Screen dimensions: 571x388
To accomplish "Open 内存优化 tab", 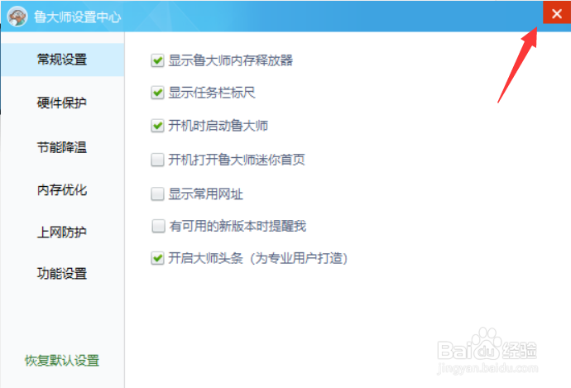I will coord(62,190).
